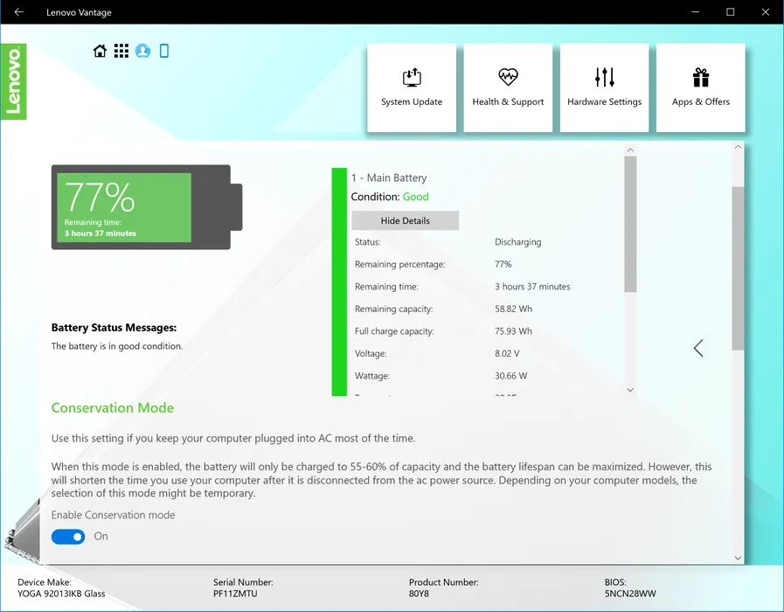Click '1 - Main Battery' title
This screenshot has width=784, height=612.
pos(389,178)
